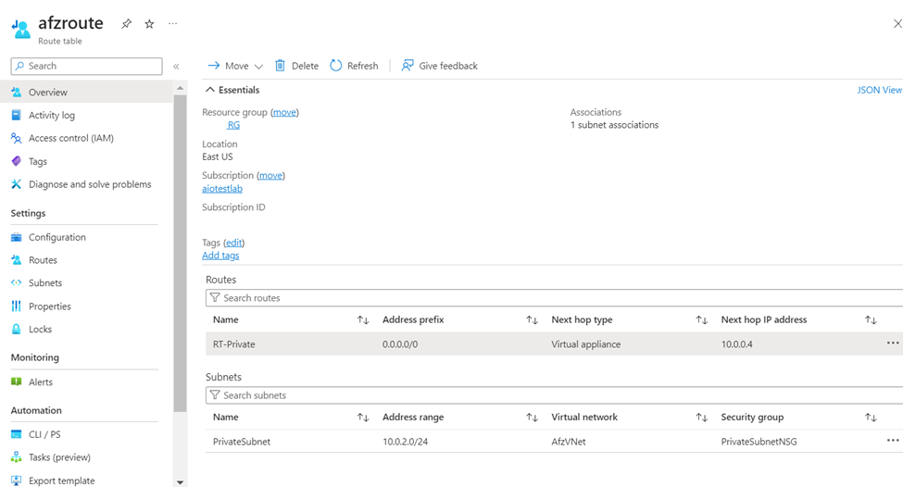903x487 pixels.
Task: Collapse the left sidebar menu
Action: point(176,67)
